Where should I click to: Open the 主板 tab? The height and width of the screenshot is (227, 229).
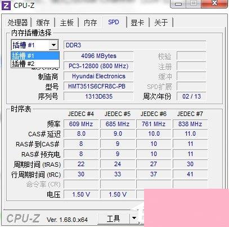point(66,23)
